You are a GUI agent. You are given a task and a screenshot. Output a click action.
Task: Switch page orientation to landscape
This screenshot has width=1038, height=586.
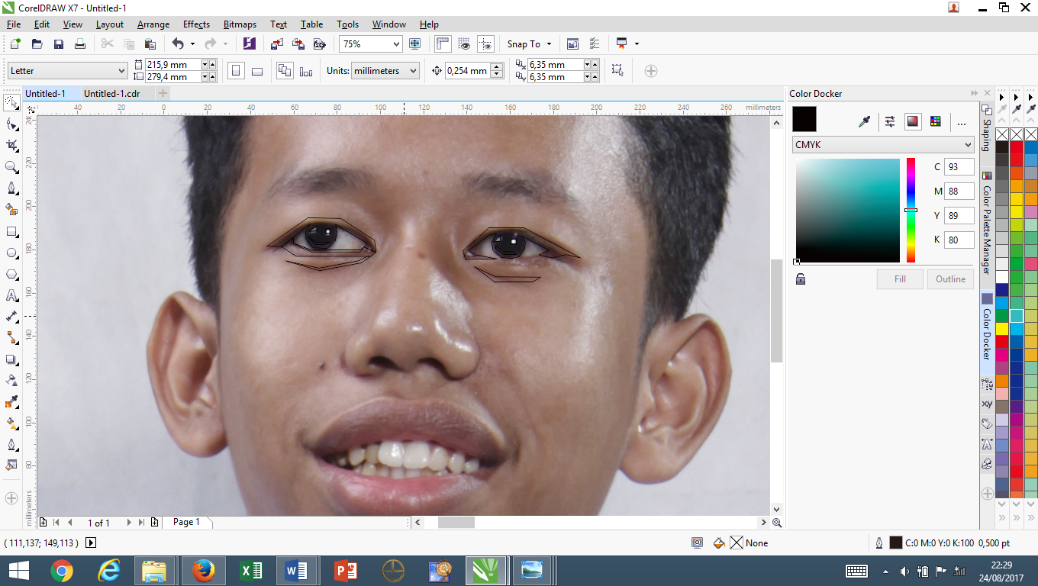tap(257, 70)
